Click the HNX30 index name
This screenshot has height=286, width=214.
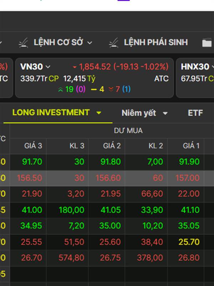tap(195, 66)
